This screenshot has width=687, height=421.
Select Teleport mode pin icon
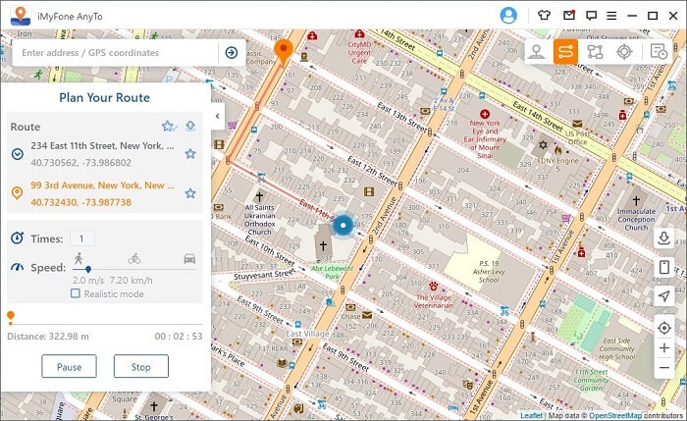click(x=536, y=52)
